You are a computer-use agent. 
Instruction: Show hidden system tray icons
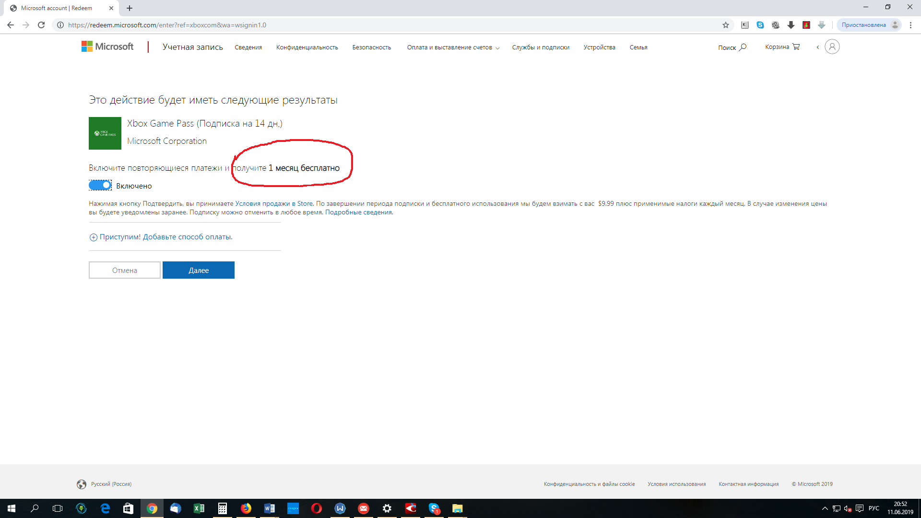825,508
